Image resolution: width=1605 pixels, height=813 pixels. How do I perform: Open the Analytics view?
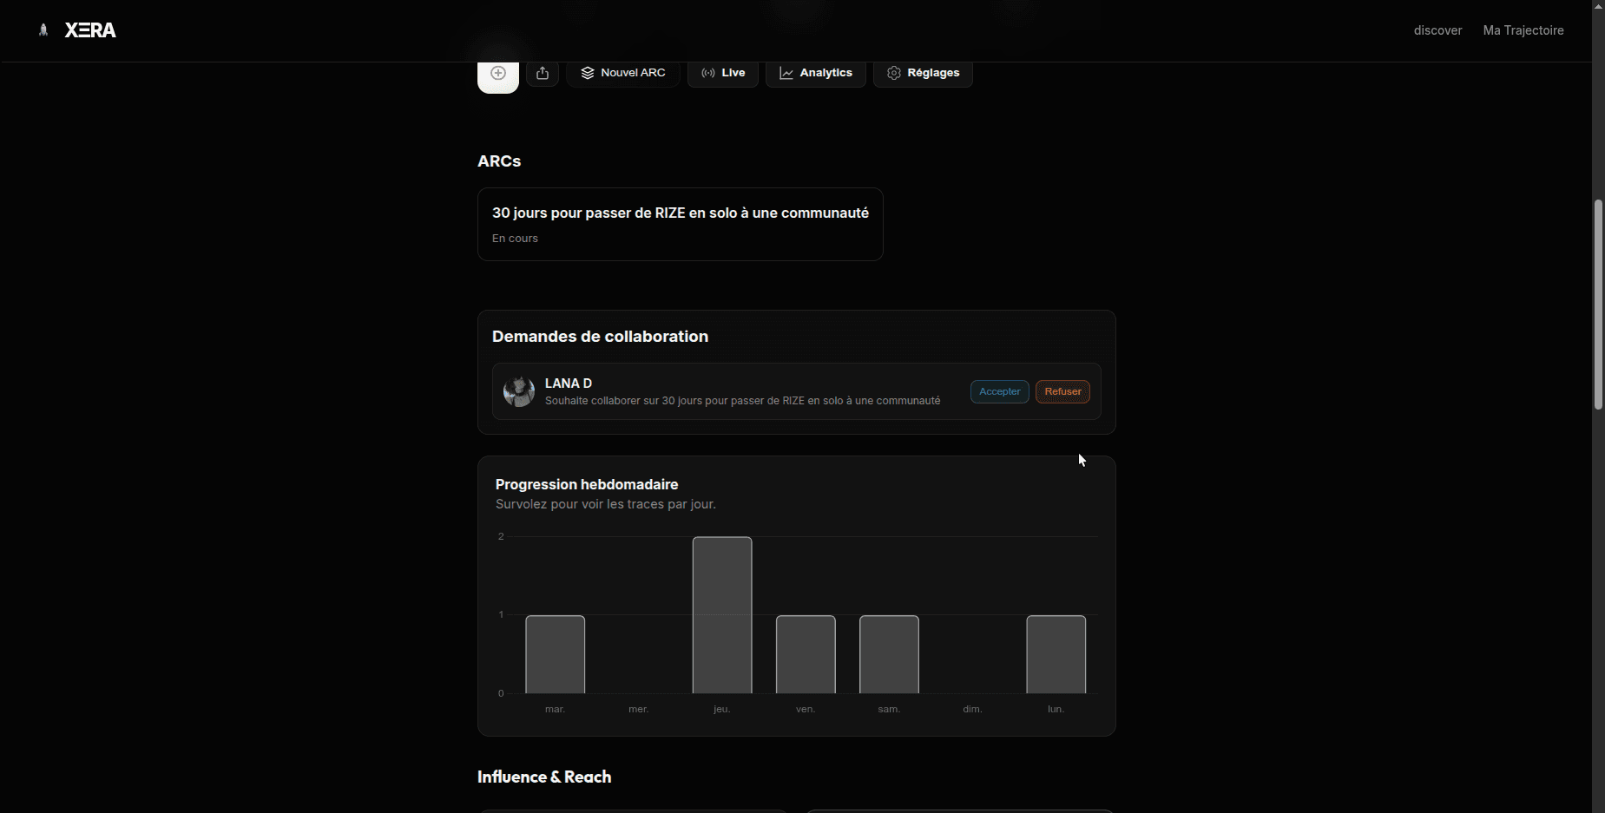coord(815,73)
